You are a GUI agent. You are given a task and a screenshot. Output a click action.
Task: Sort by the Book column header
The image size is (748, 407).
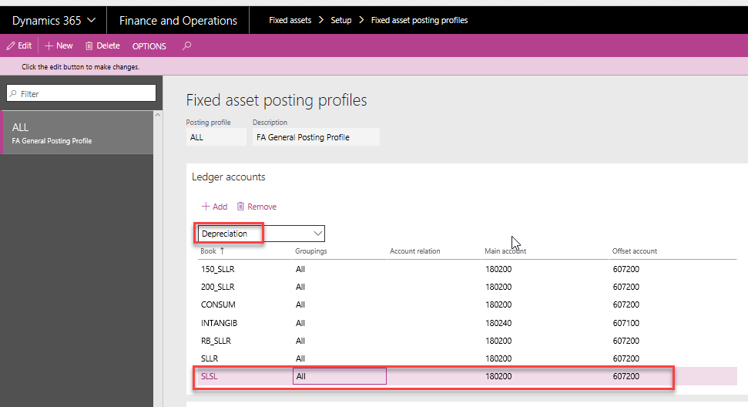coord(210,251)
